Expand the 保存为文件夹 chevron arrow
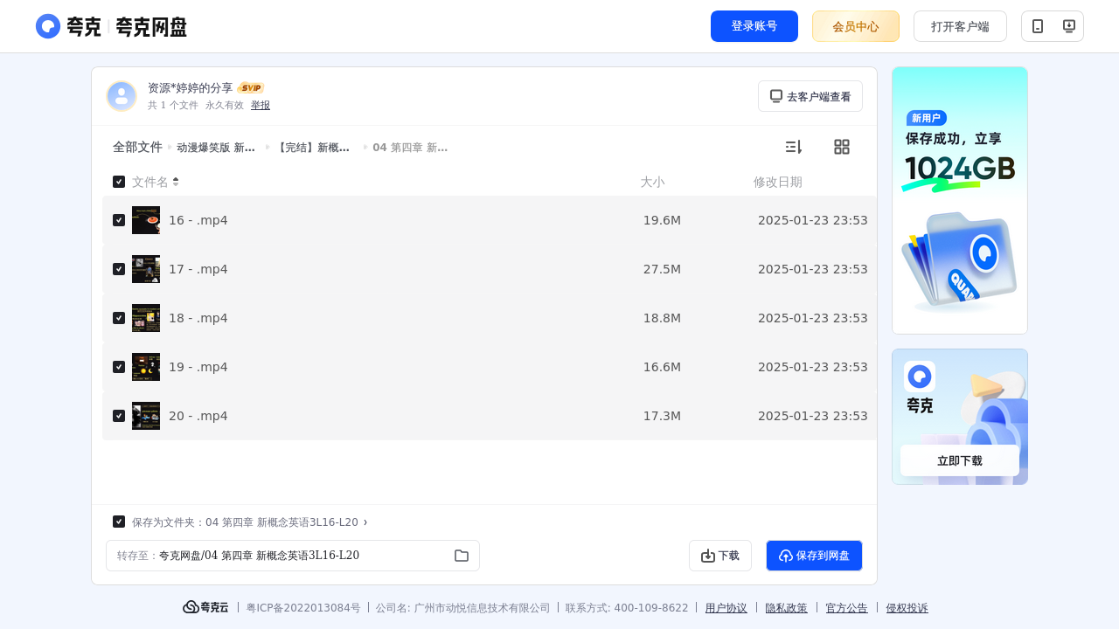 365,522
